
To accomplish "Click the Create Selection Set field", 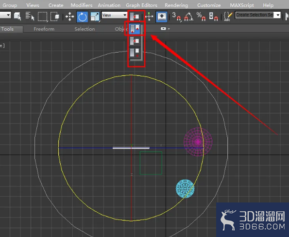I will [255, 15].
